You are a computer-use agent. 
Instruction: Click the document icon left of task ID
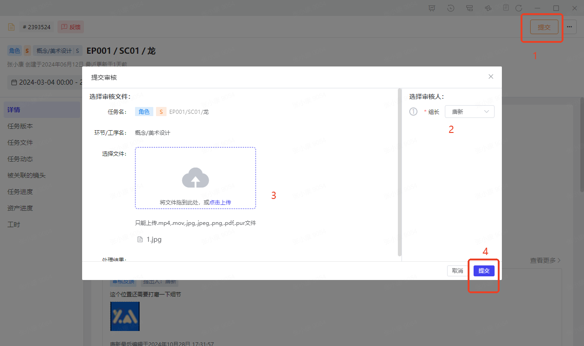point(11,27)
